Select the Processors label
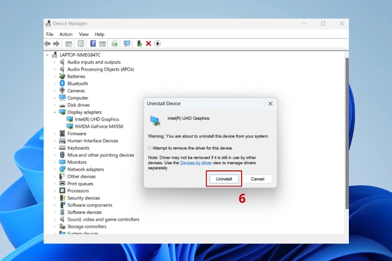This screenshot has width=392, height=261. pyautogui.click(x=78, y=190)
